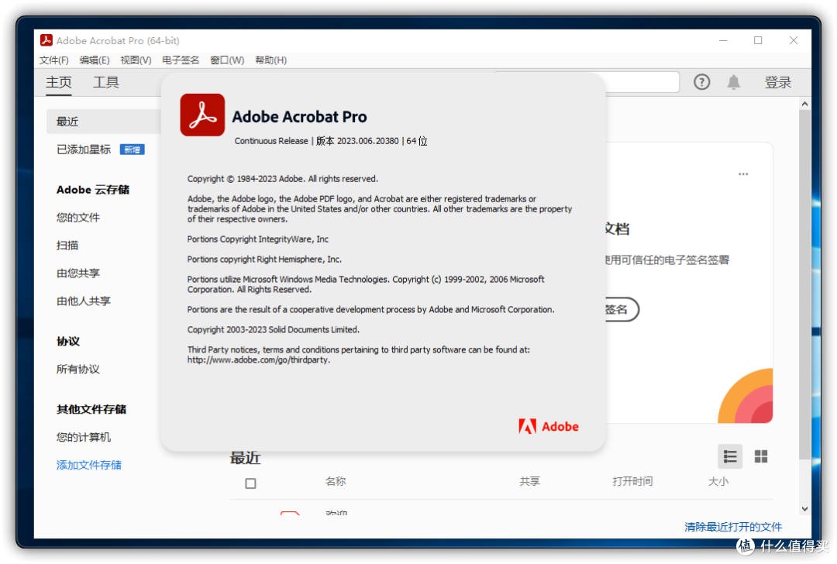Click the scrollbar down arrow
The width and height of the screenshot is (837, 564).
point(804,508)
